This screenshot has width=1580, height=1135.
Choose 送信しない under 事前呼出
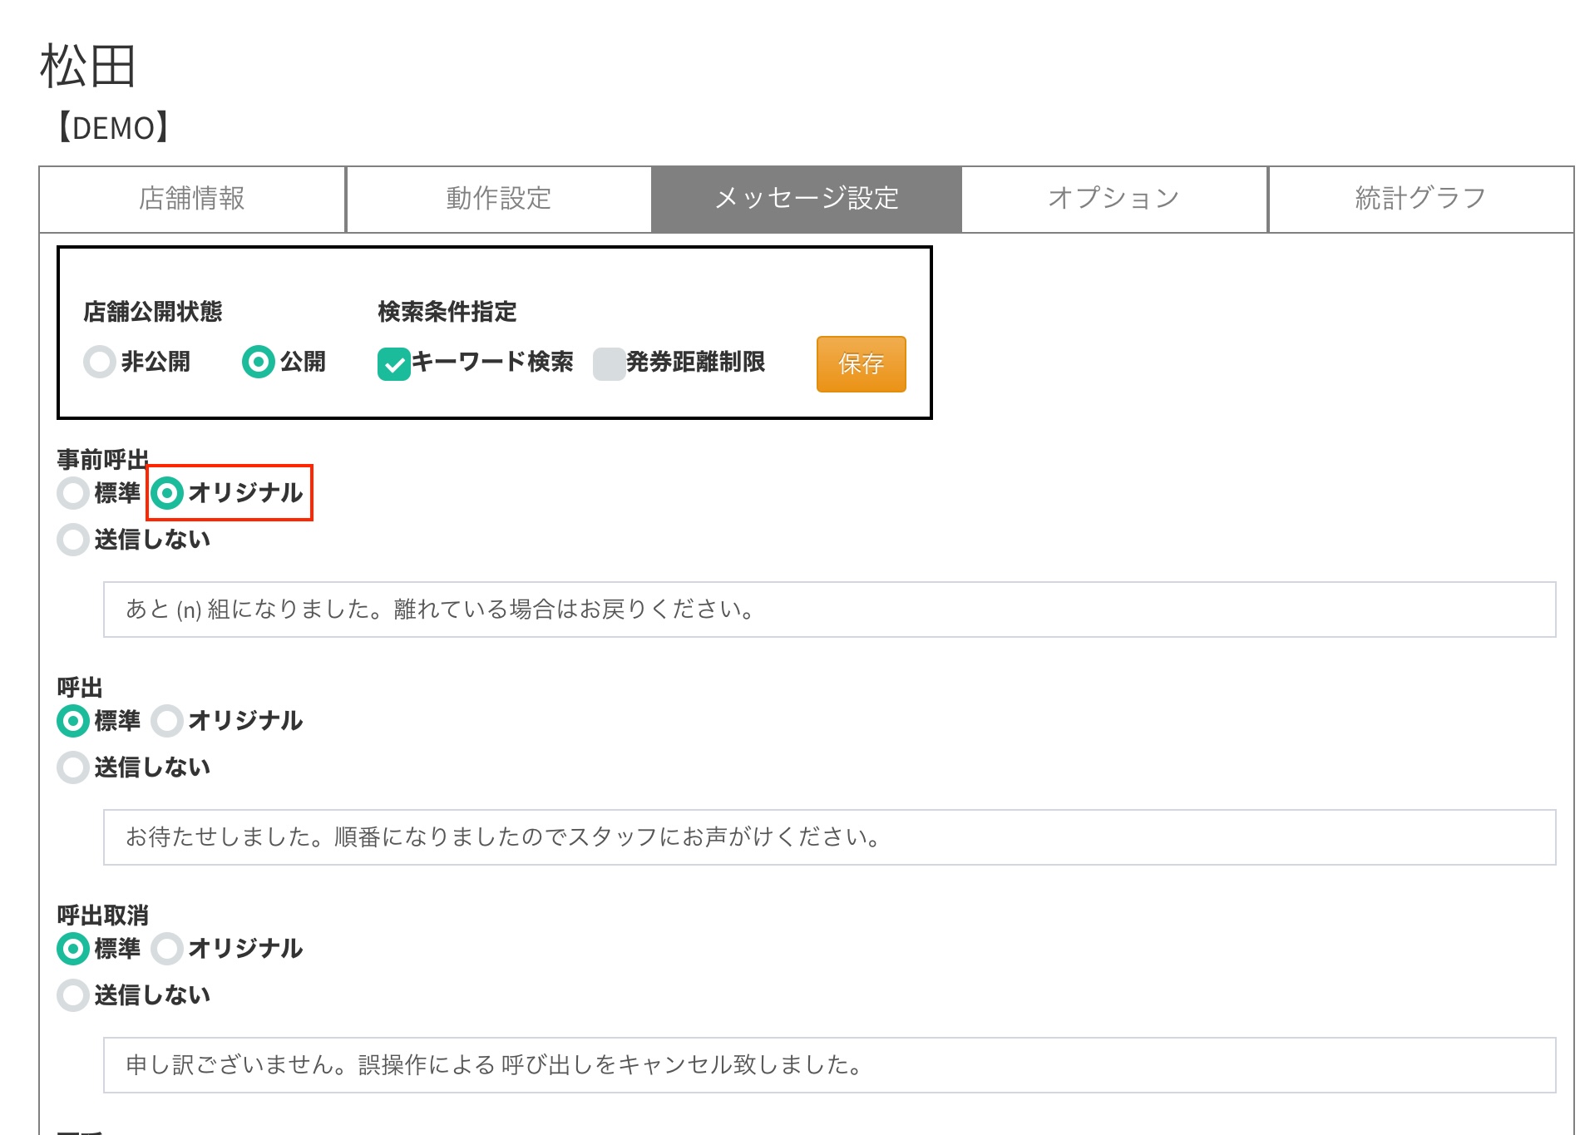pyautogui.click(x=73, y=540)
